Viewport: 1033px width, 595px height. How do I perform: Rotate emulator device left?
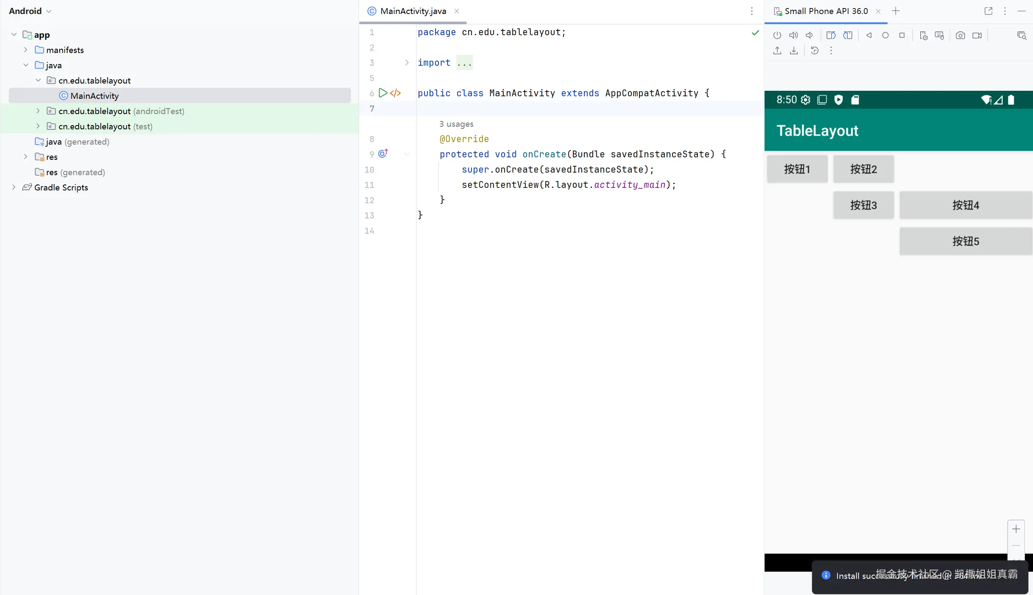pos(831,35)
